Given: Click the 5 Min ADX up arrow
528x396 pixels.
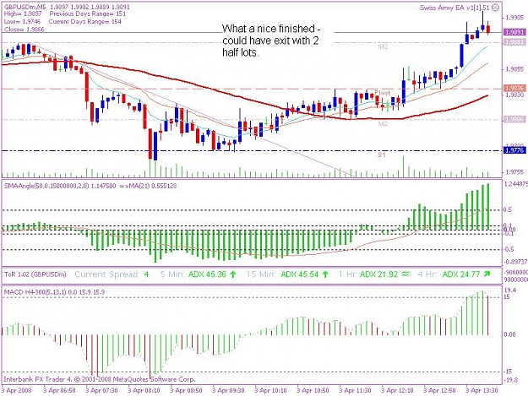Looking at the screenshot, I should click(x=232, y=274).
